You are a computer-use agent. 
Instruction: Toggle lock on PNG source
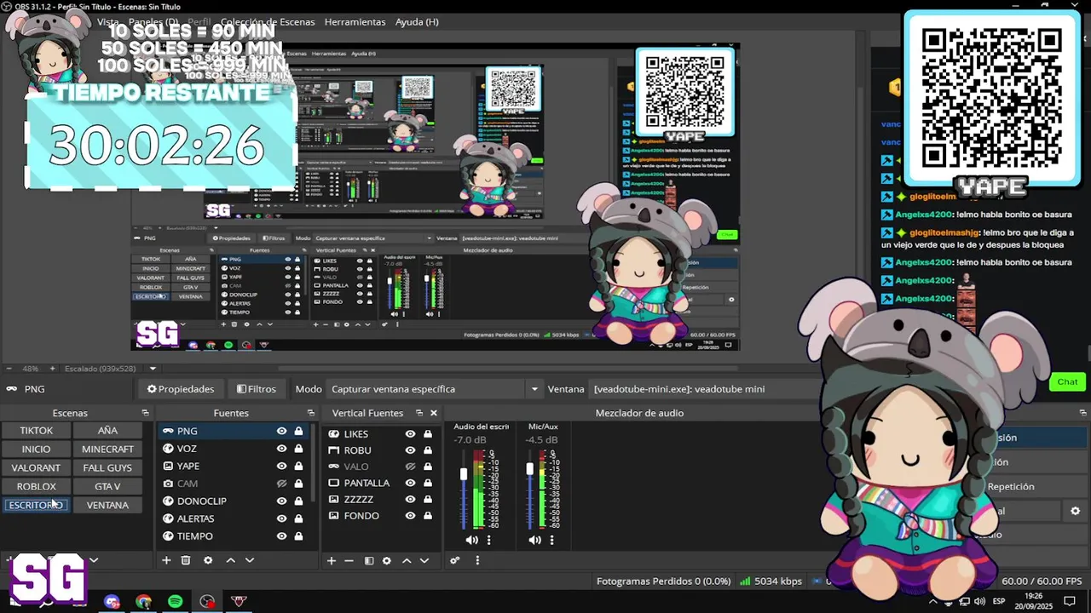point(298,431)
